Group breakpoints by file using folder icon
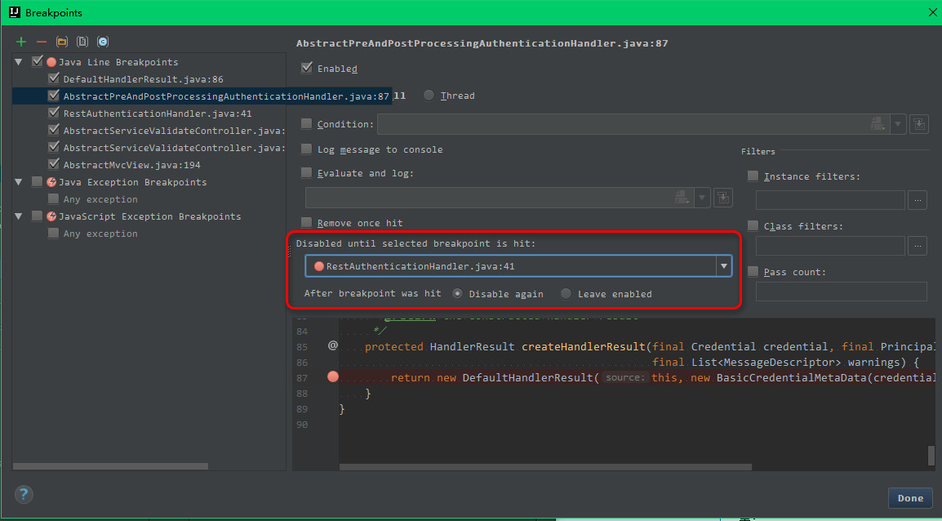This screenshot has width=942, height=521. point(61,41)
